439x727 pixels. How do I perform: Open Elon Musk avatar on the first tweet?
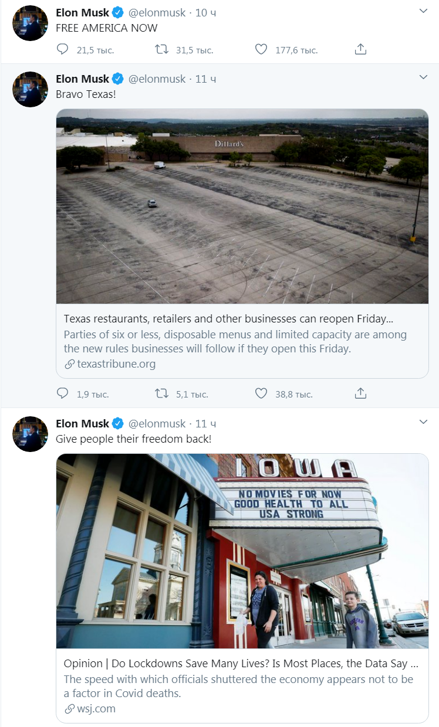[31, 23]
